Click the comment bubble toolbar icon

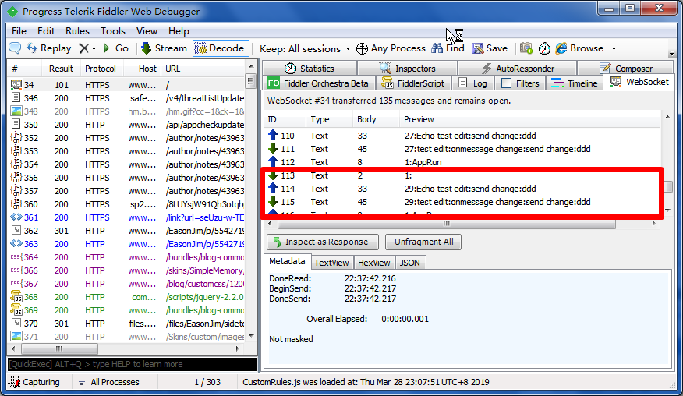[15, 48]
